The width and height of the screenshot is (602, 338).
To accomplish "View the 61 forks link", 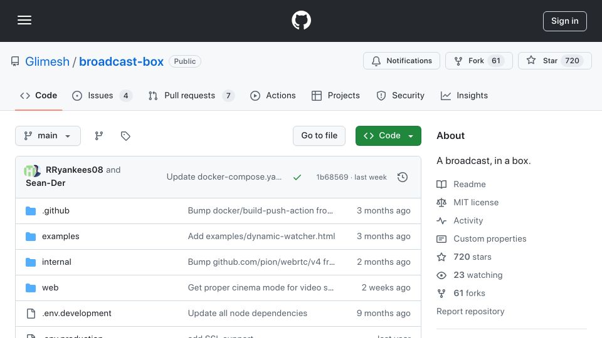I will [469, 293].
